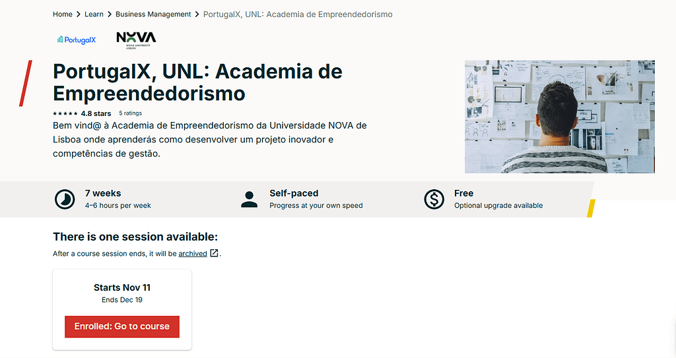Open the Learn breadcrumb link

[94, 15]
